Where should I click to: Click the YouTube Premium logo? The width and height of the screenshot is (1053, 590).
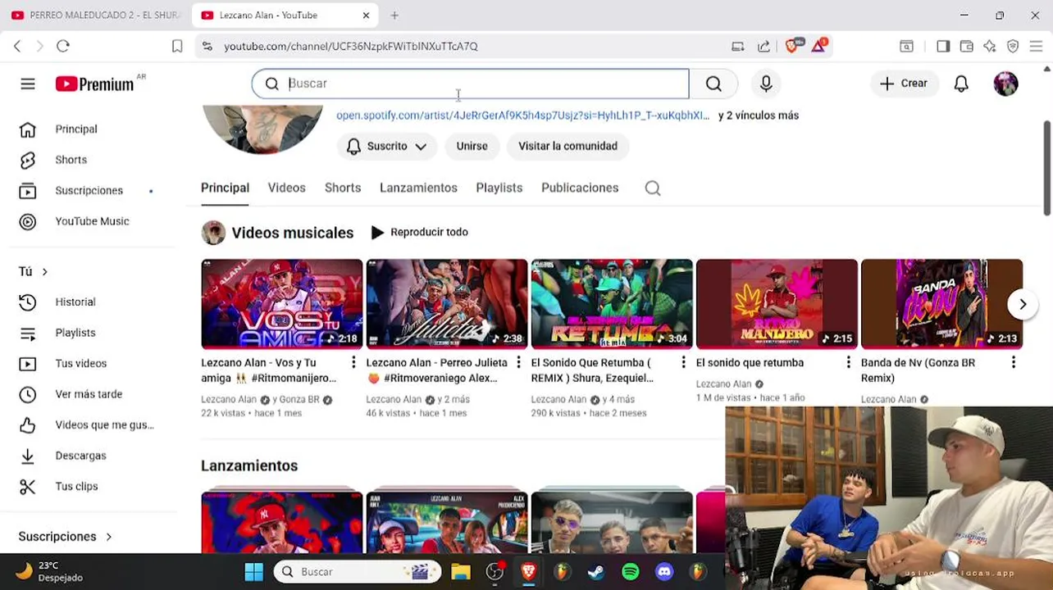[x=94, y=84]
